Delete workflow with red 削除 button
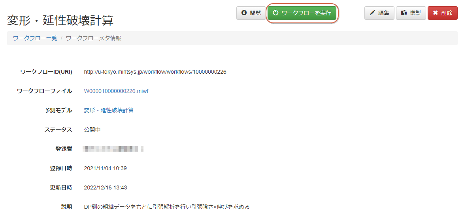 coord(442,13)
